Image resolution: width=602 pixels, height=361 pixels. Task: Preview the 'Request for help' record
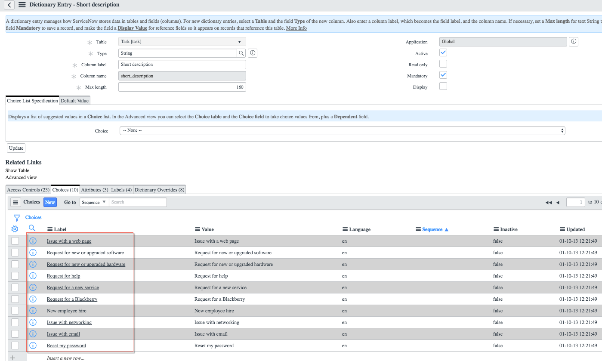point(33,276)
